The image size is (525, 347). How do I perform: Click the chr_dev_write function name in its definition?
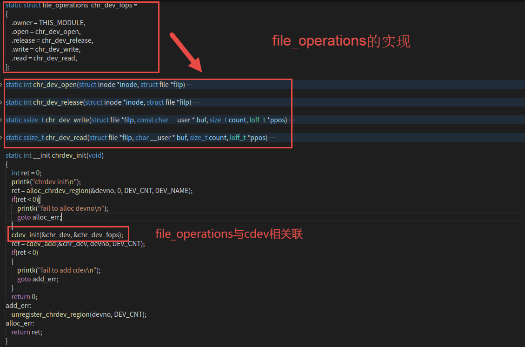[67, 120]
